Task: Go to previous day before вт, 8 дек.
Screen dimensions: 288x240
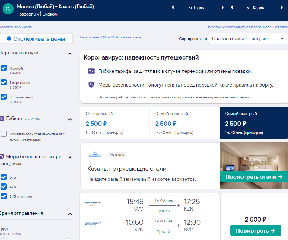Action: pyautogui.click(x=173, y=7)
